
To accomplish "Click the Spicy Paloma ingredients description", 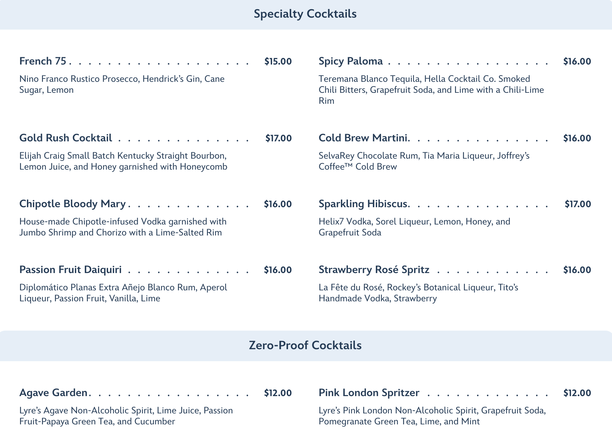I will pos(431,90).
